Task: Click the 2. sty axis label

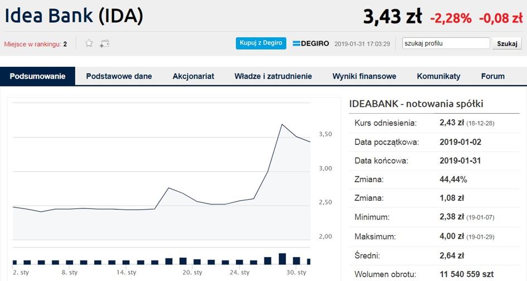Action: pyautogui.click(x=21, y=272)
